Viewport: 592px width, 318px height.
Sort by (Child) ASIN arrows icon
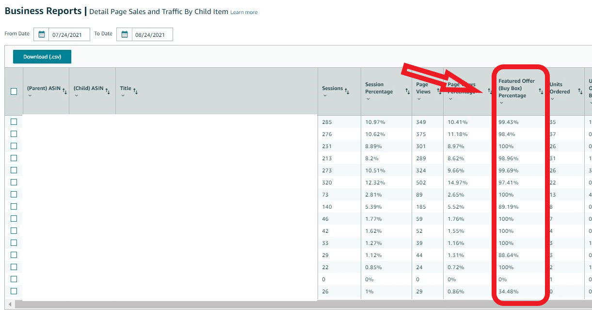tap(108, 91)
